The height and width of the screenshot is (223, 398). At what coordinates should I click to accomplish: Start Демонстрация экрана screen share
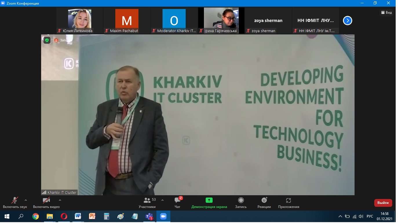point(209,202)
